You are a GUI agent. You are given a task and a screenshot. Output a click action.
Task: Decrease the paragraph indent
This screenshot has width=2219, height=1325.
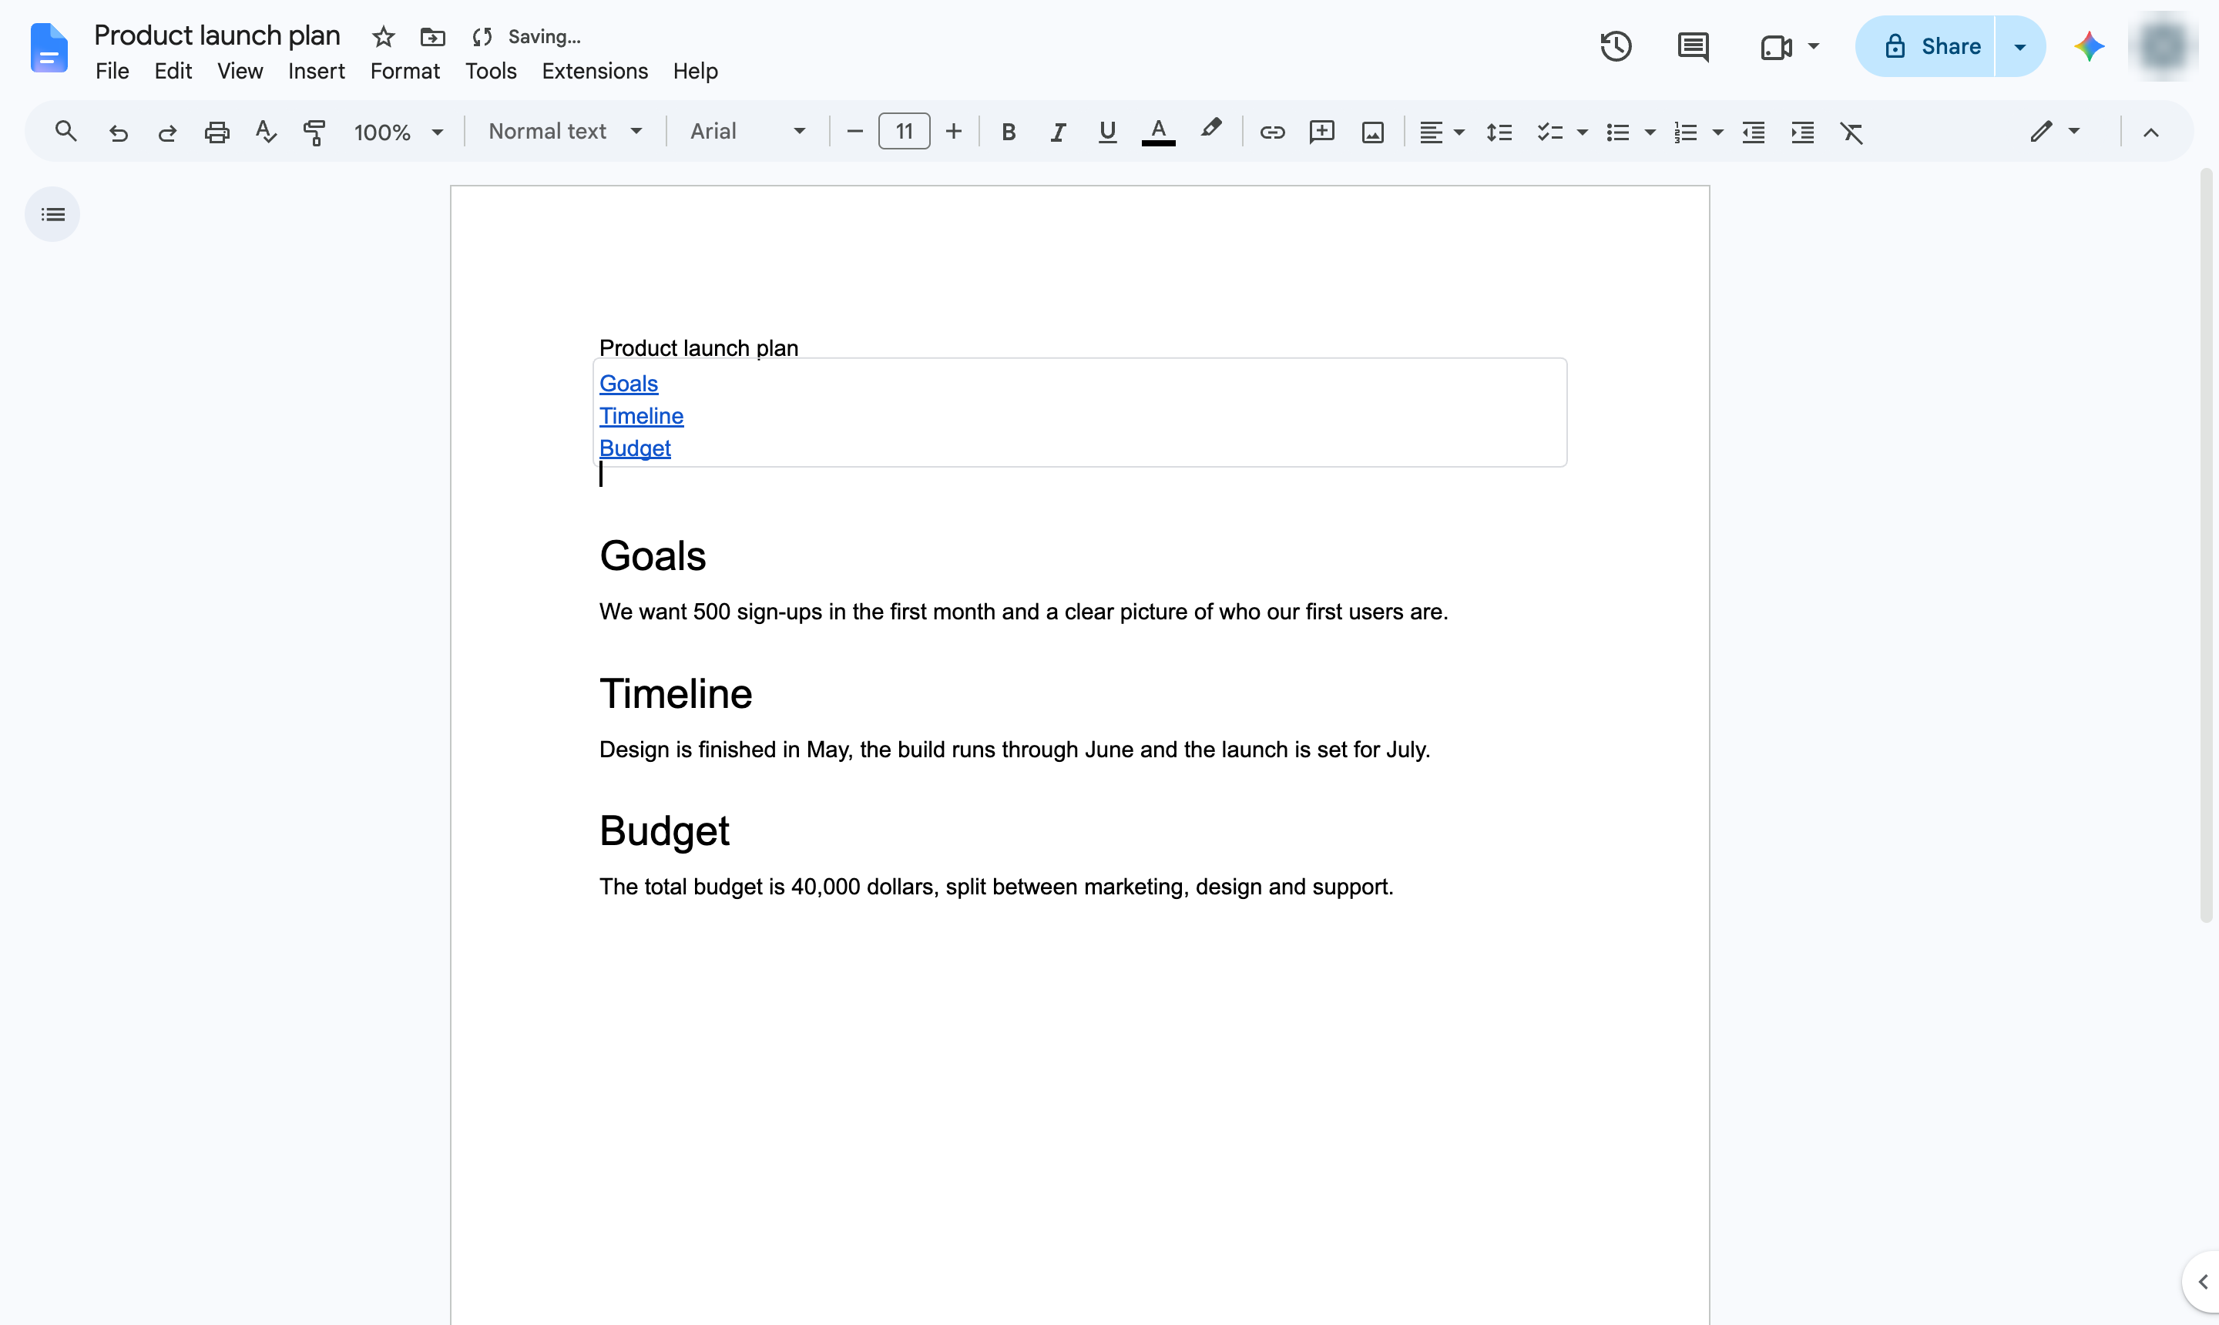tap(1753, 132)
